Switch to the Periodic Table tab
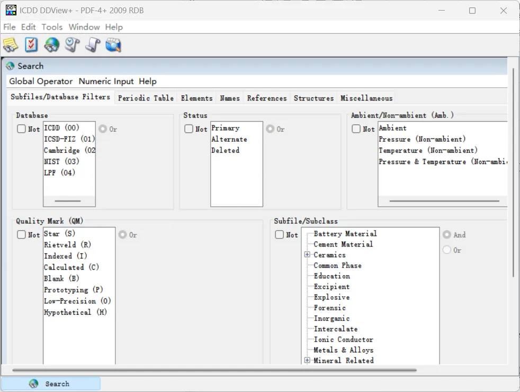520x392 pixels. [146, 98]
